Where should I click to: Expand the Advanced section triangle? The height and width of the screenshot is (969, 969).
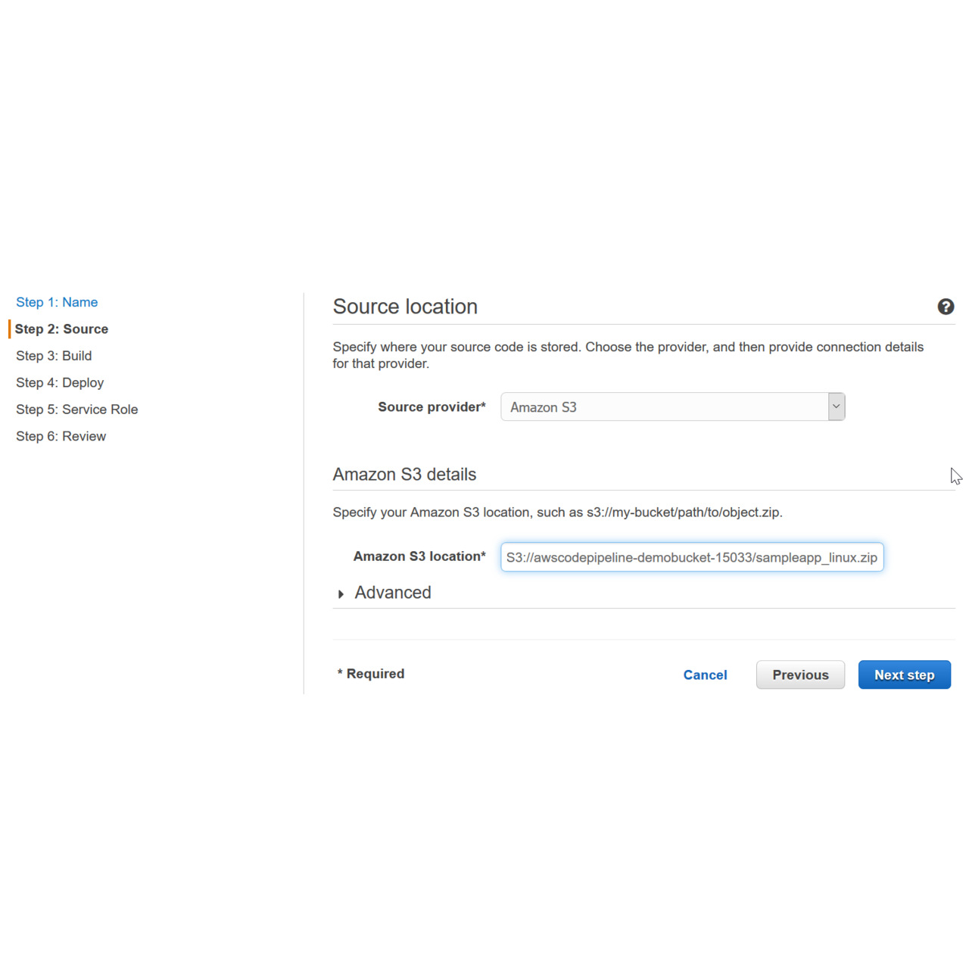341,594
